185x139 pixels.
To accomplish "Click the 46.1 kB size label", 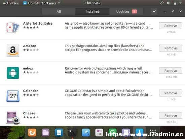I will point(171,55).
